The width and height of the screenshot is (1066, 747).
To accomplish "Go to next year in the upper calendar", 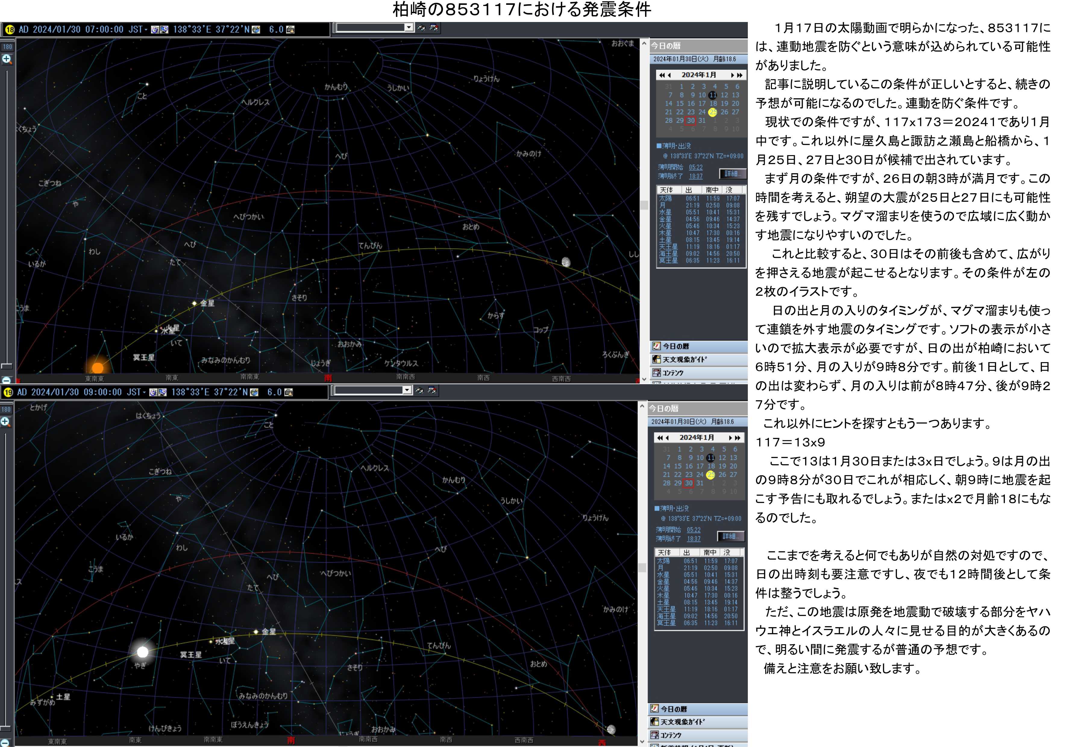I will point(740,75).
